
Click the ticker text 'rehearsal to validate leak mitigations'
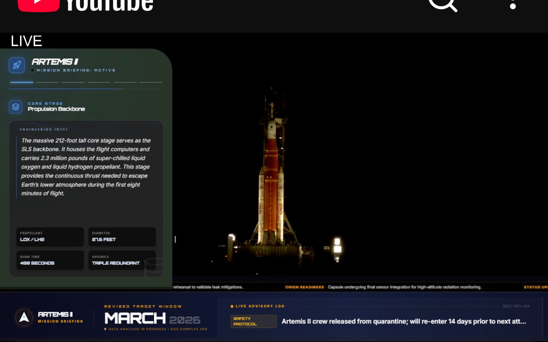click(208, 287)
